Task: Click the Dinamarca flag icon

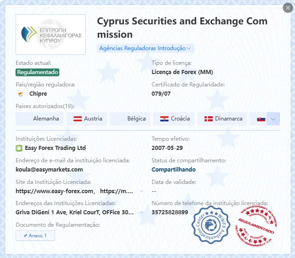Action: click(209, 119)
